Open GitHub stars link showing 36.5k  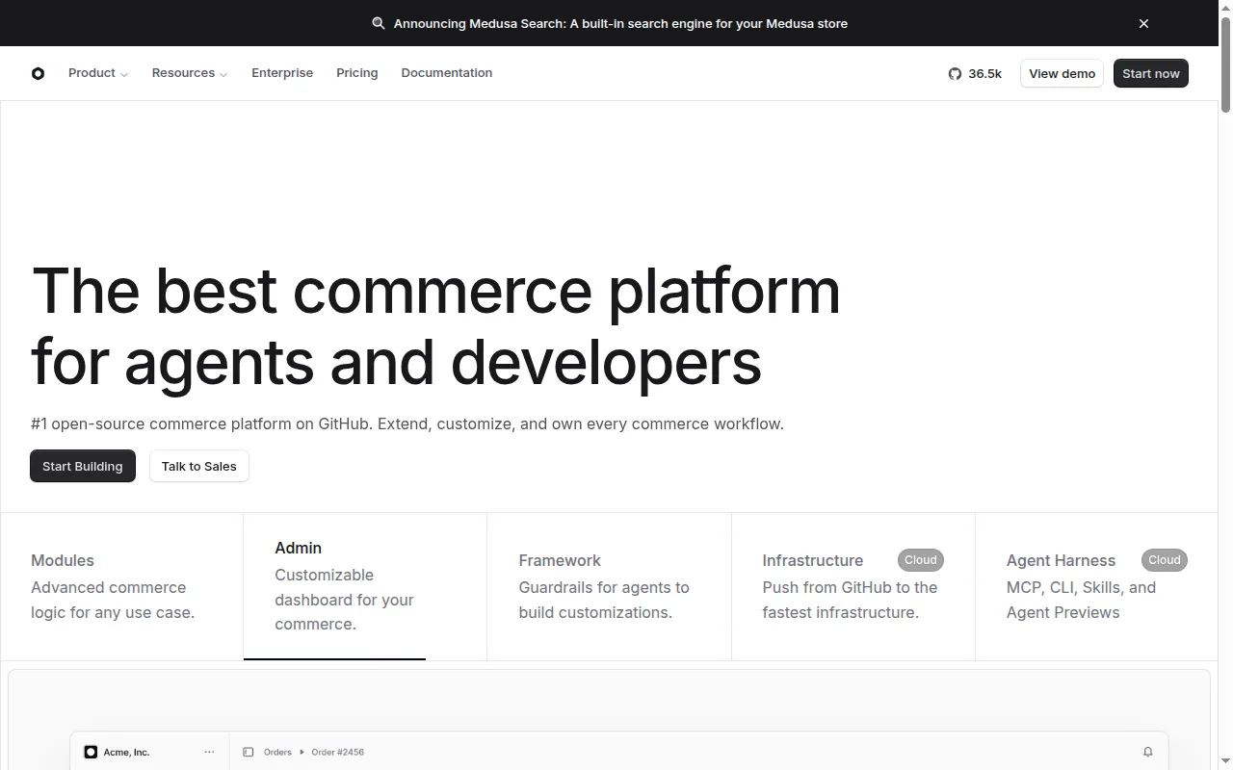(x=975, y=73)
